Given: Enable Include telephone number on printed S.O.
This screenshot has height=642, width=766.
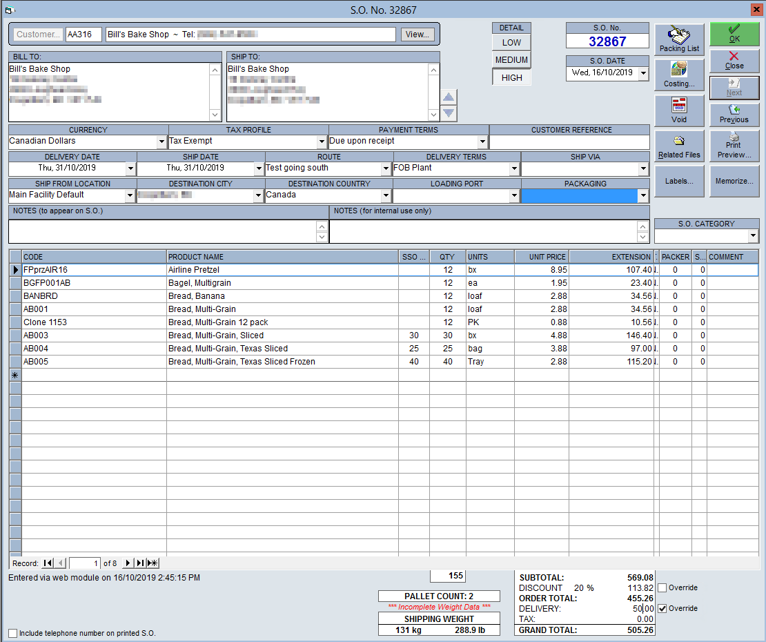Looking at the screenshot, I should tap(13, 633).
